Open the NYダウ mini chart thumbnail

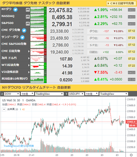39,10
